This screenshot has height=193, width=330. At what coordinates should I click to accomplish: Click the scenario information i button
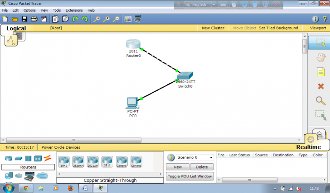(171, 158)
